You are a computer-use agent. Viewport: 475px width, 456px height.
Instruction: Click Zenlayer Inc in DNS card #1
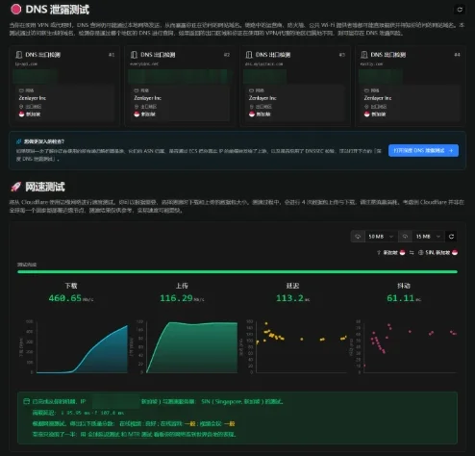[33, 98]
